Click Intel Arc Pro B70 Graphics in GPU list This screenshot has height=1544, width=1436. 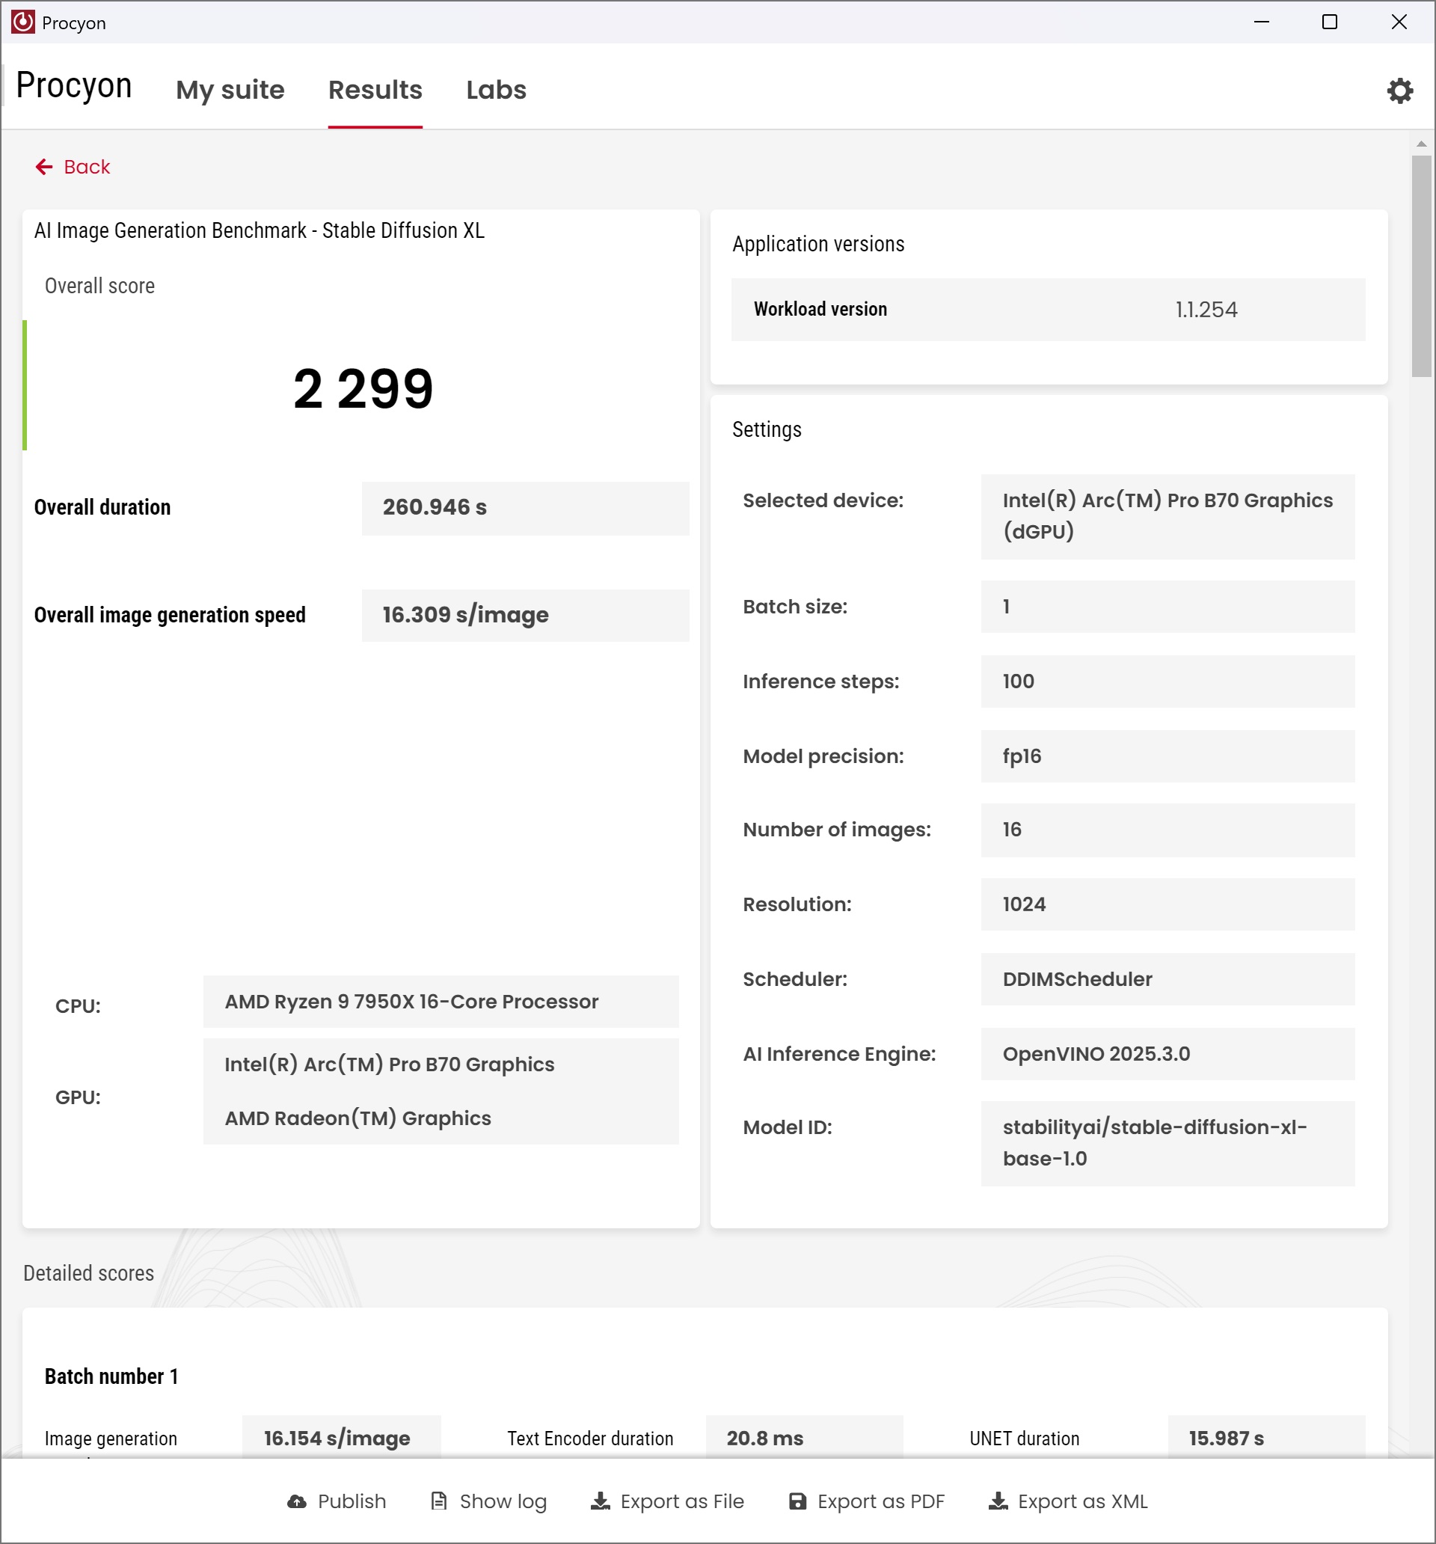(x=389, y=1064)
